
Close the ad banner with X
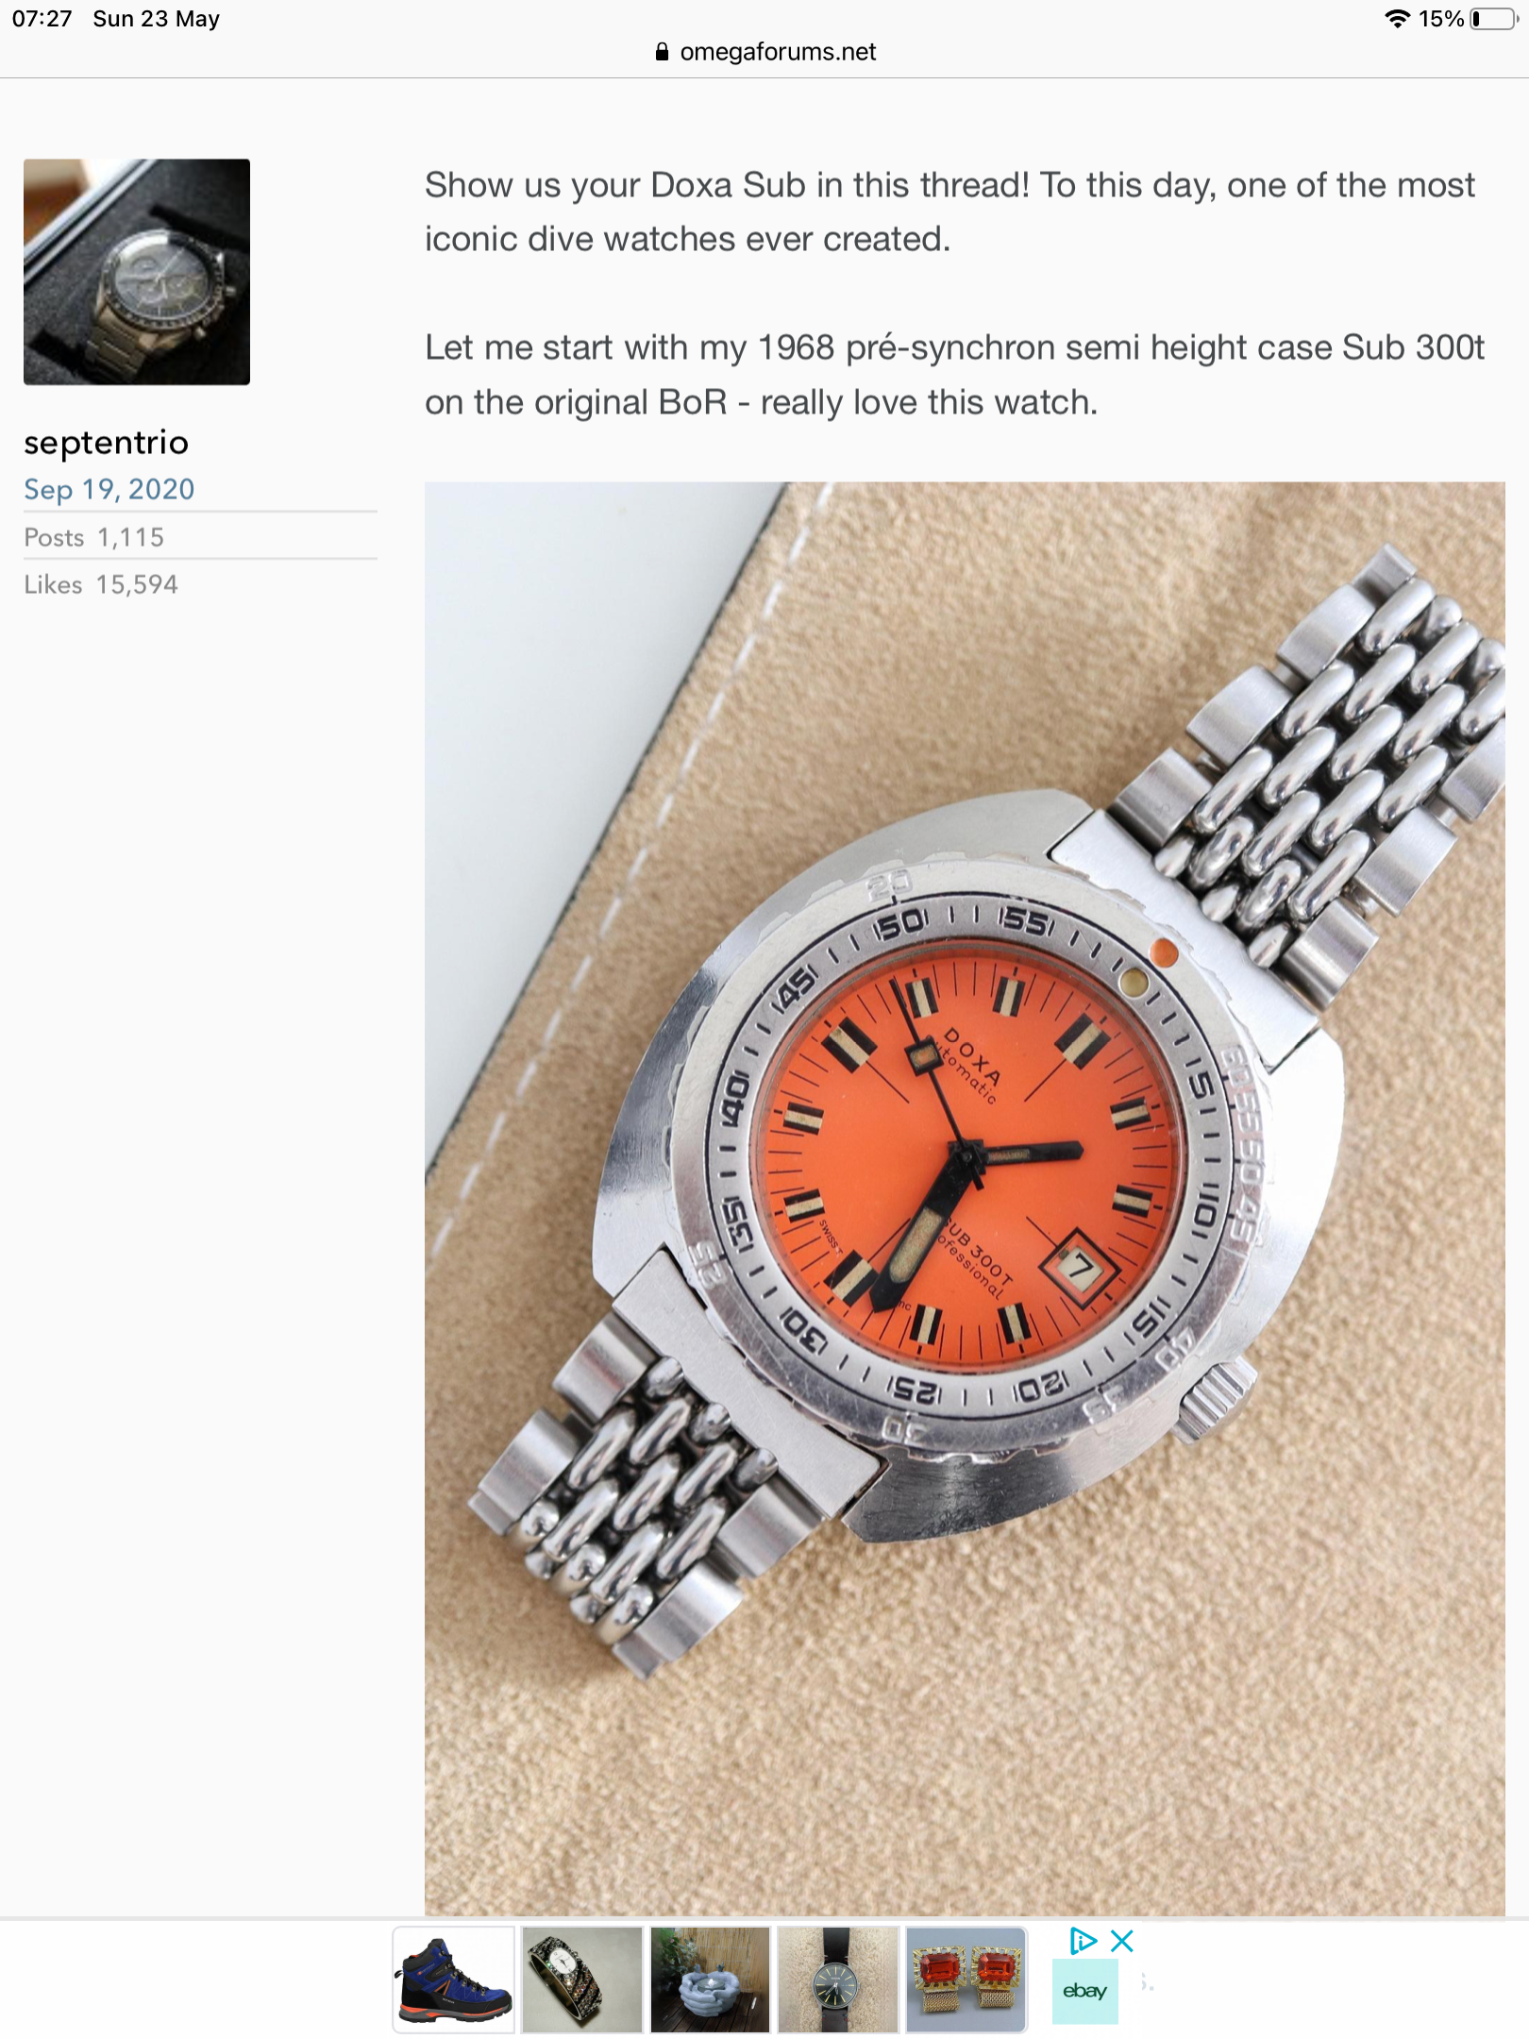pos(1122,1941)
